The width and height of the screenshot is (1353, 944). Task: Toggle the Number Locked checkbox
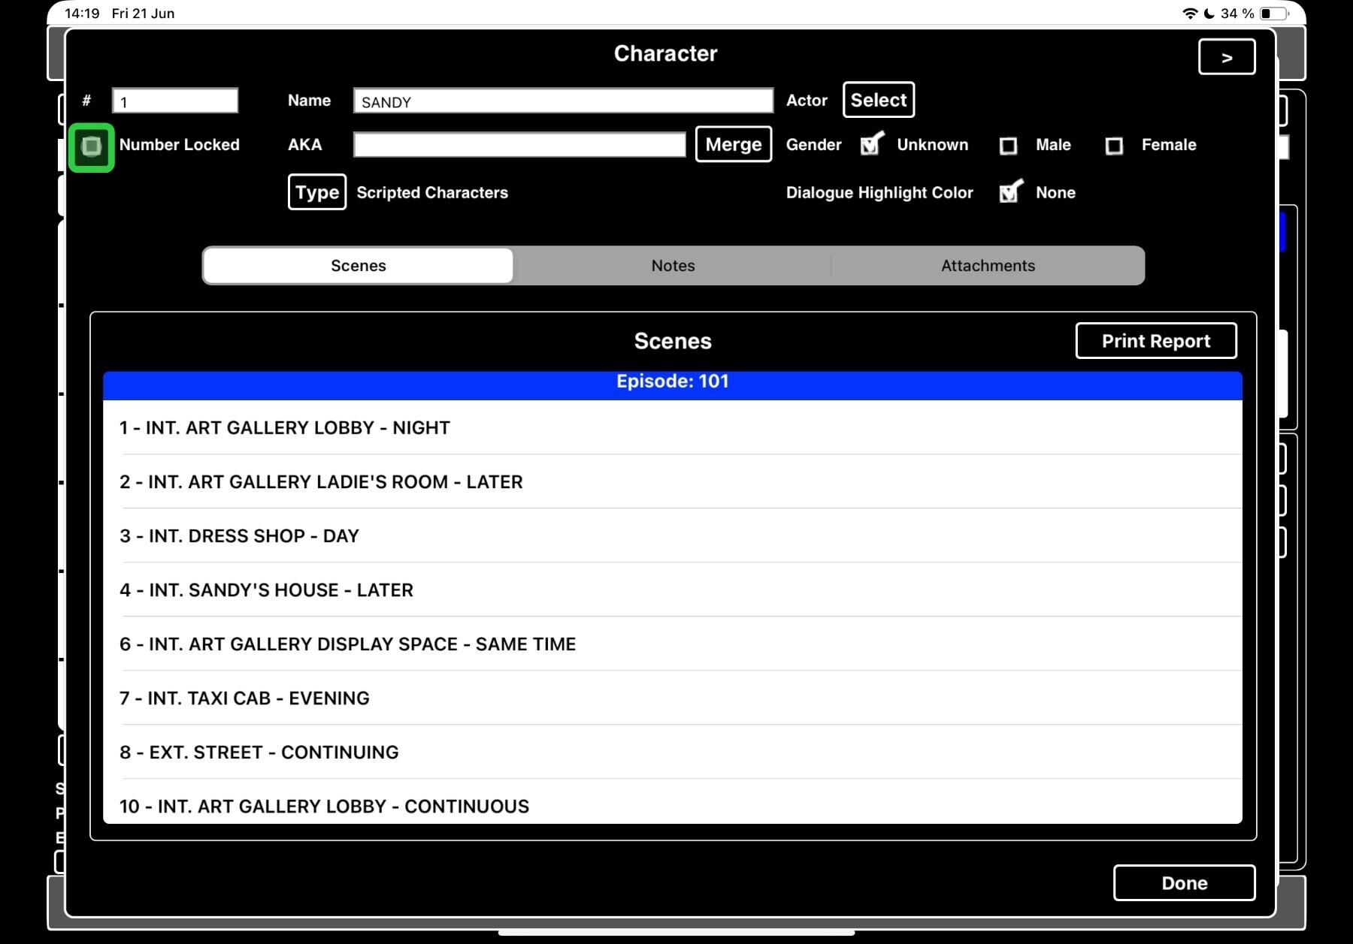(91, 146)
